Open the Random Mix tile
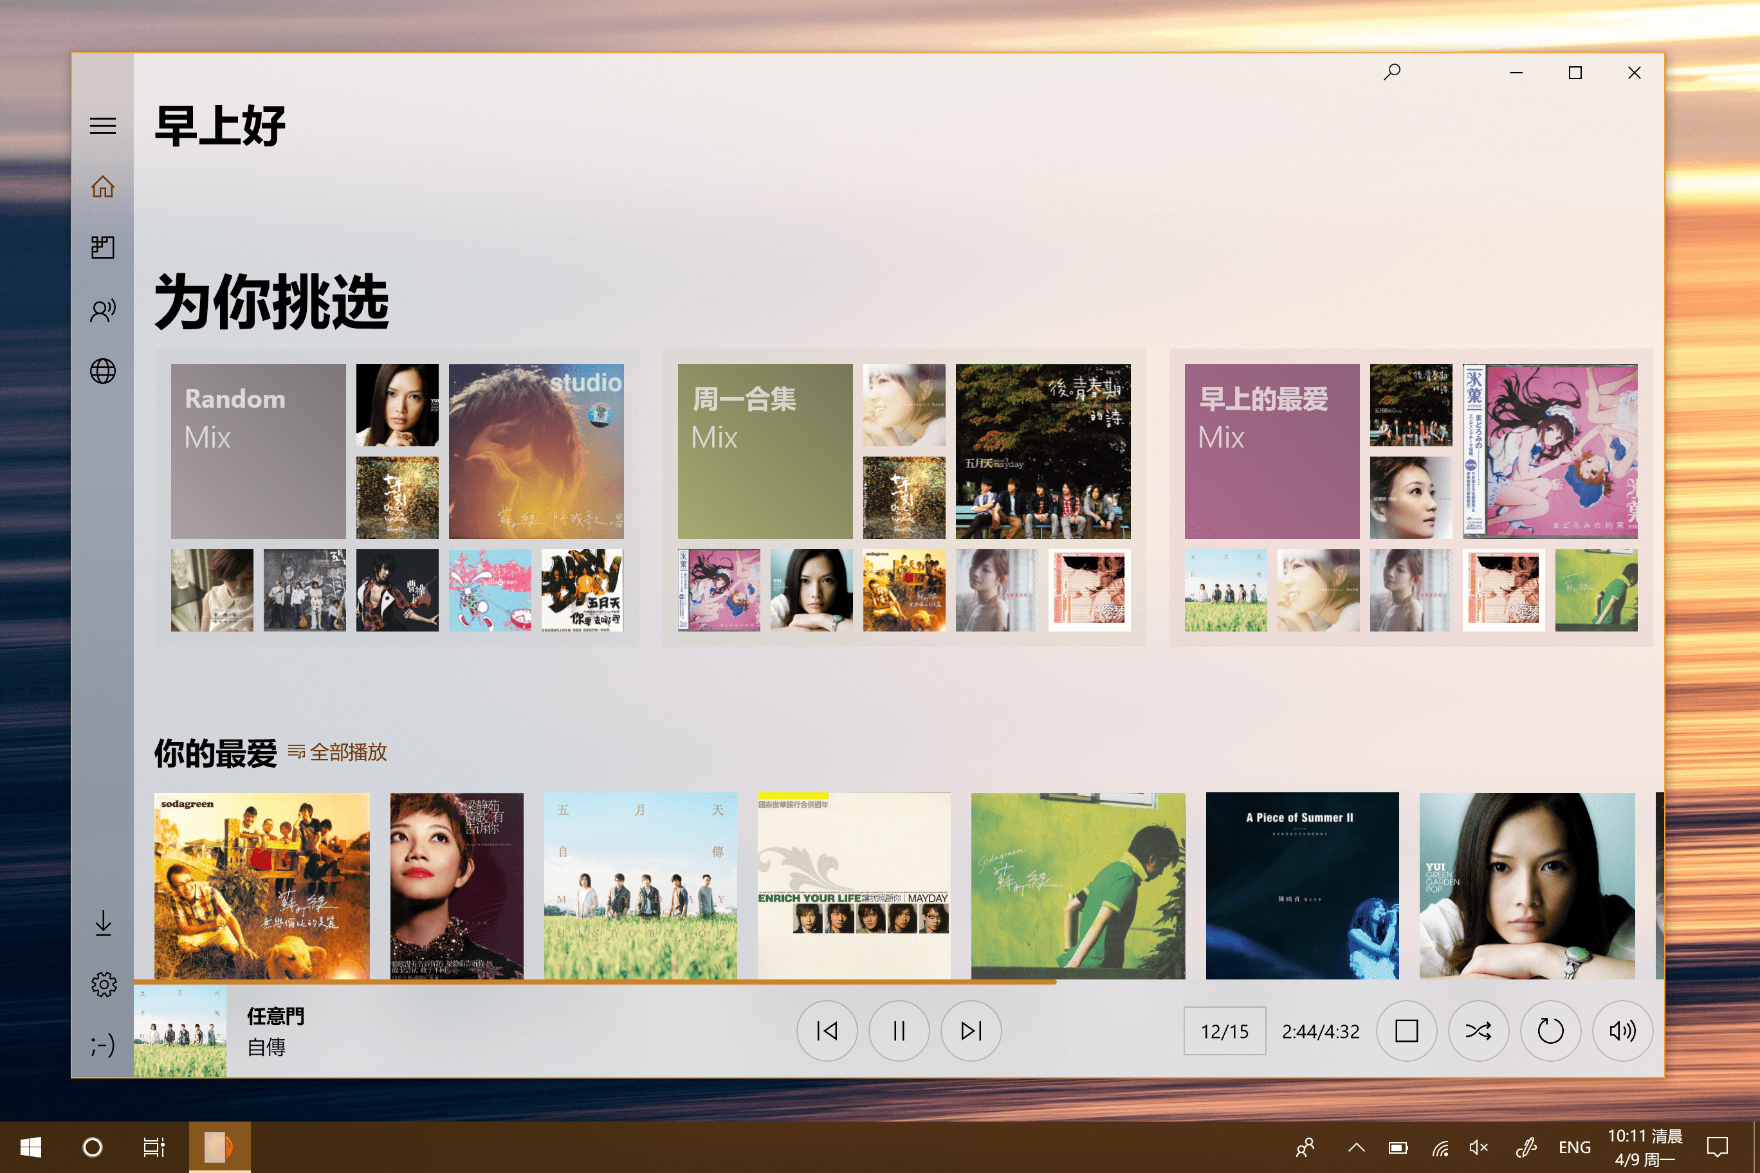This screenshot has height=1173, width=1760. 258,451
